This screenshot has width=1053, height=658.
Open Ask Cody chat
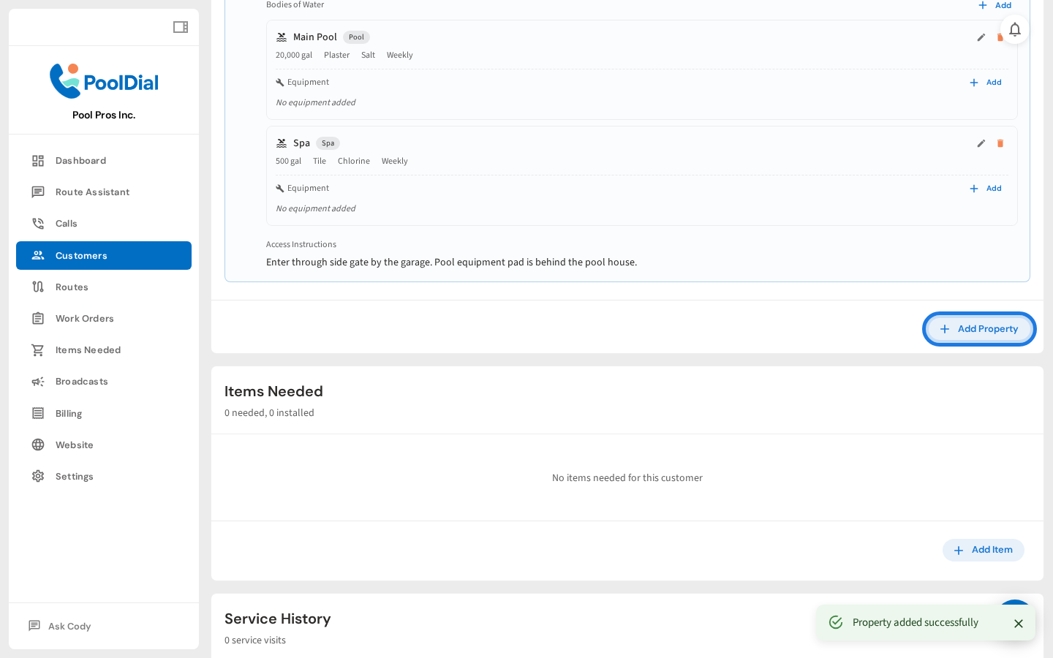(x=69, y=627)
